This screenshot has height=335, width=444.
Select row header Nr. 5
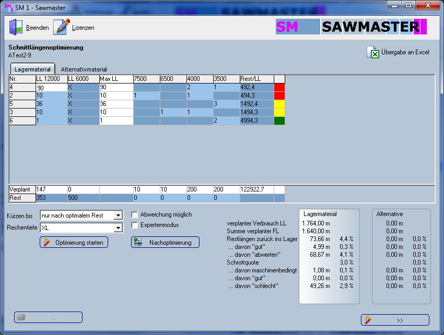22,104
